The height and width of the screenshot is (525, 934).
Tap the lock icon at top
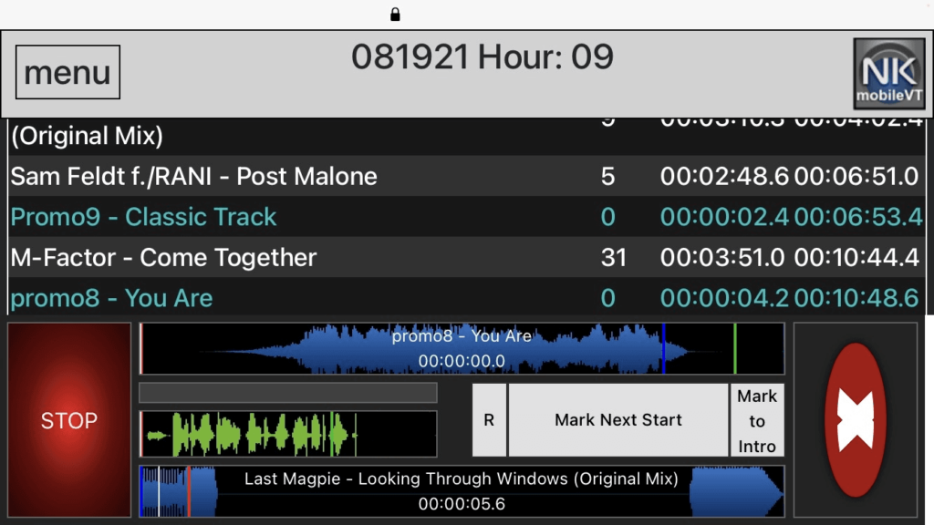(395, 14)
